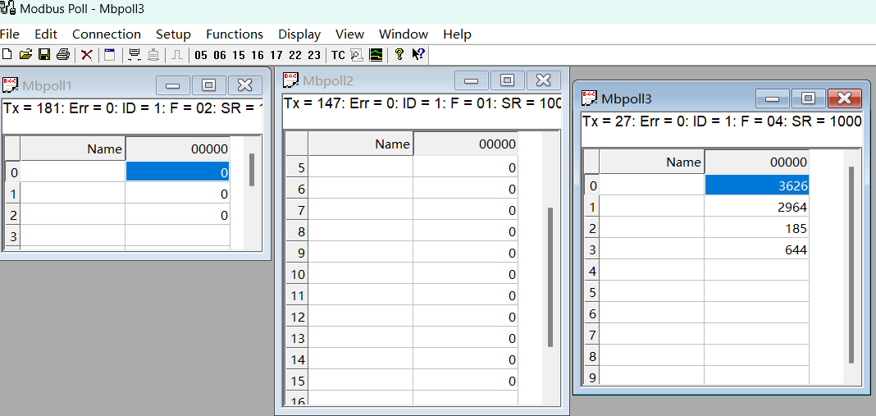The height and width of the screenshot is (416, 876).
Task: Click the Mbpoll3 vertical scrollbar thumb
Action: pos(851,265)
